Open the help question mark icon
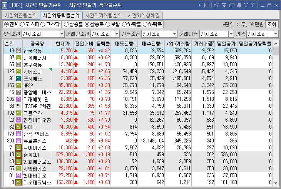This screenshot has width=281, height=189. (x=252, y=5)
